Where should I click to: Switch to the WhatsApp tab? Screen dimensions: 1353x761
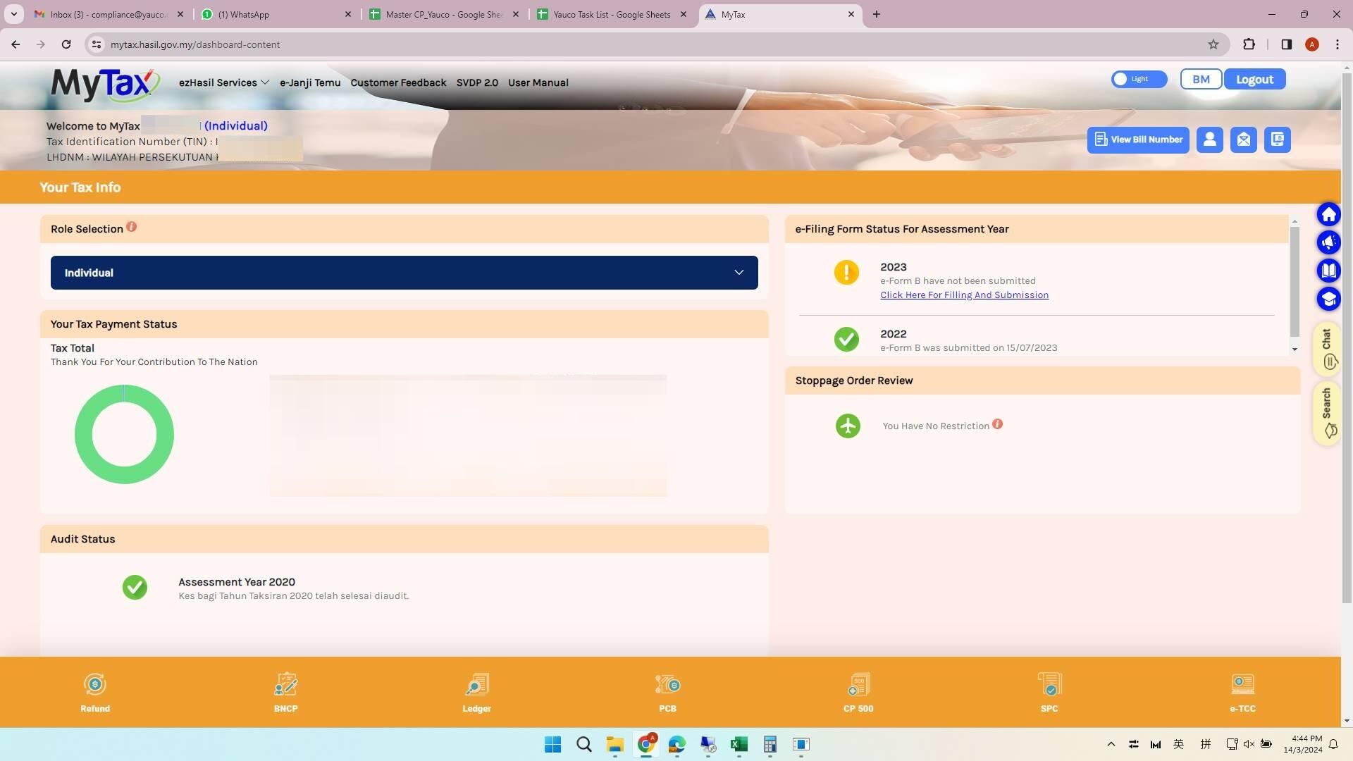276,14
